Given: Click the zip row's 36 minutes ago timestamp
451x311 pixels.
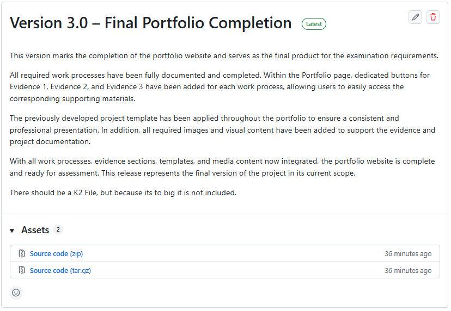Looking at the screenshot, I should coord(408,254).
